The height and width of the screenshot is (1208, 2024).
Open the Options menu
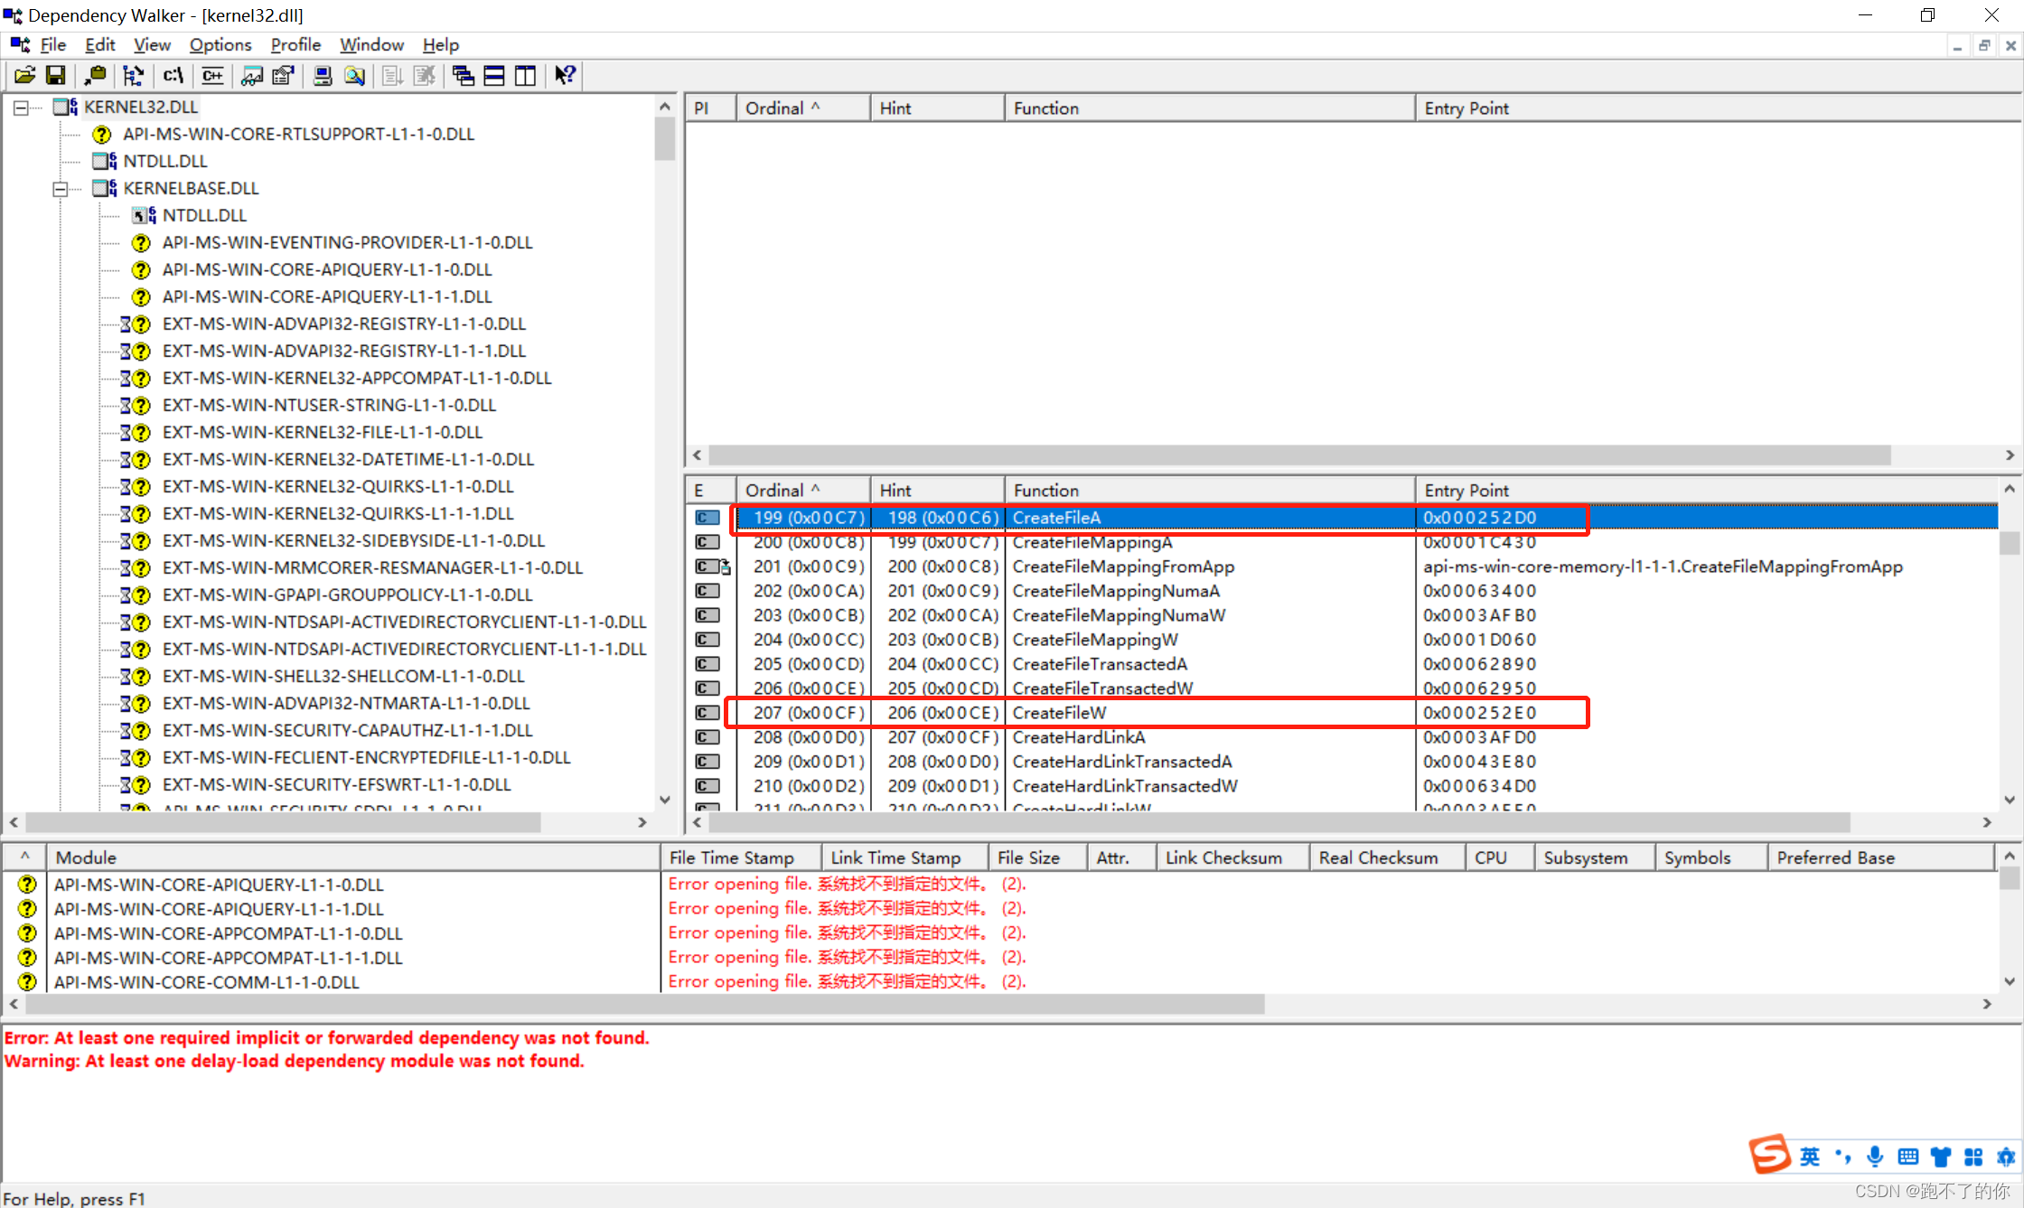pyautogui.click(x=221, y=44)
